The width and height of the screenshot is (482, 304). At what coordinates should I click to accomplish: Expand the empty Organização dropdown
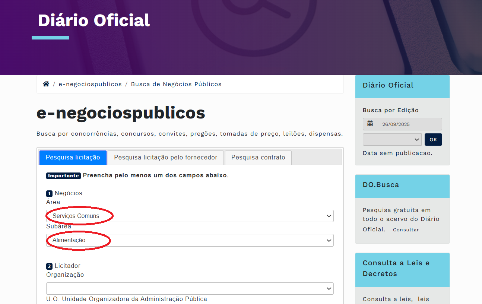[190, 288]
